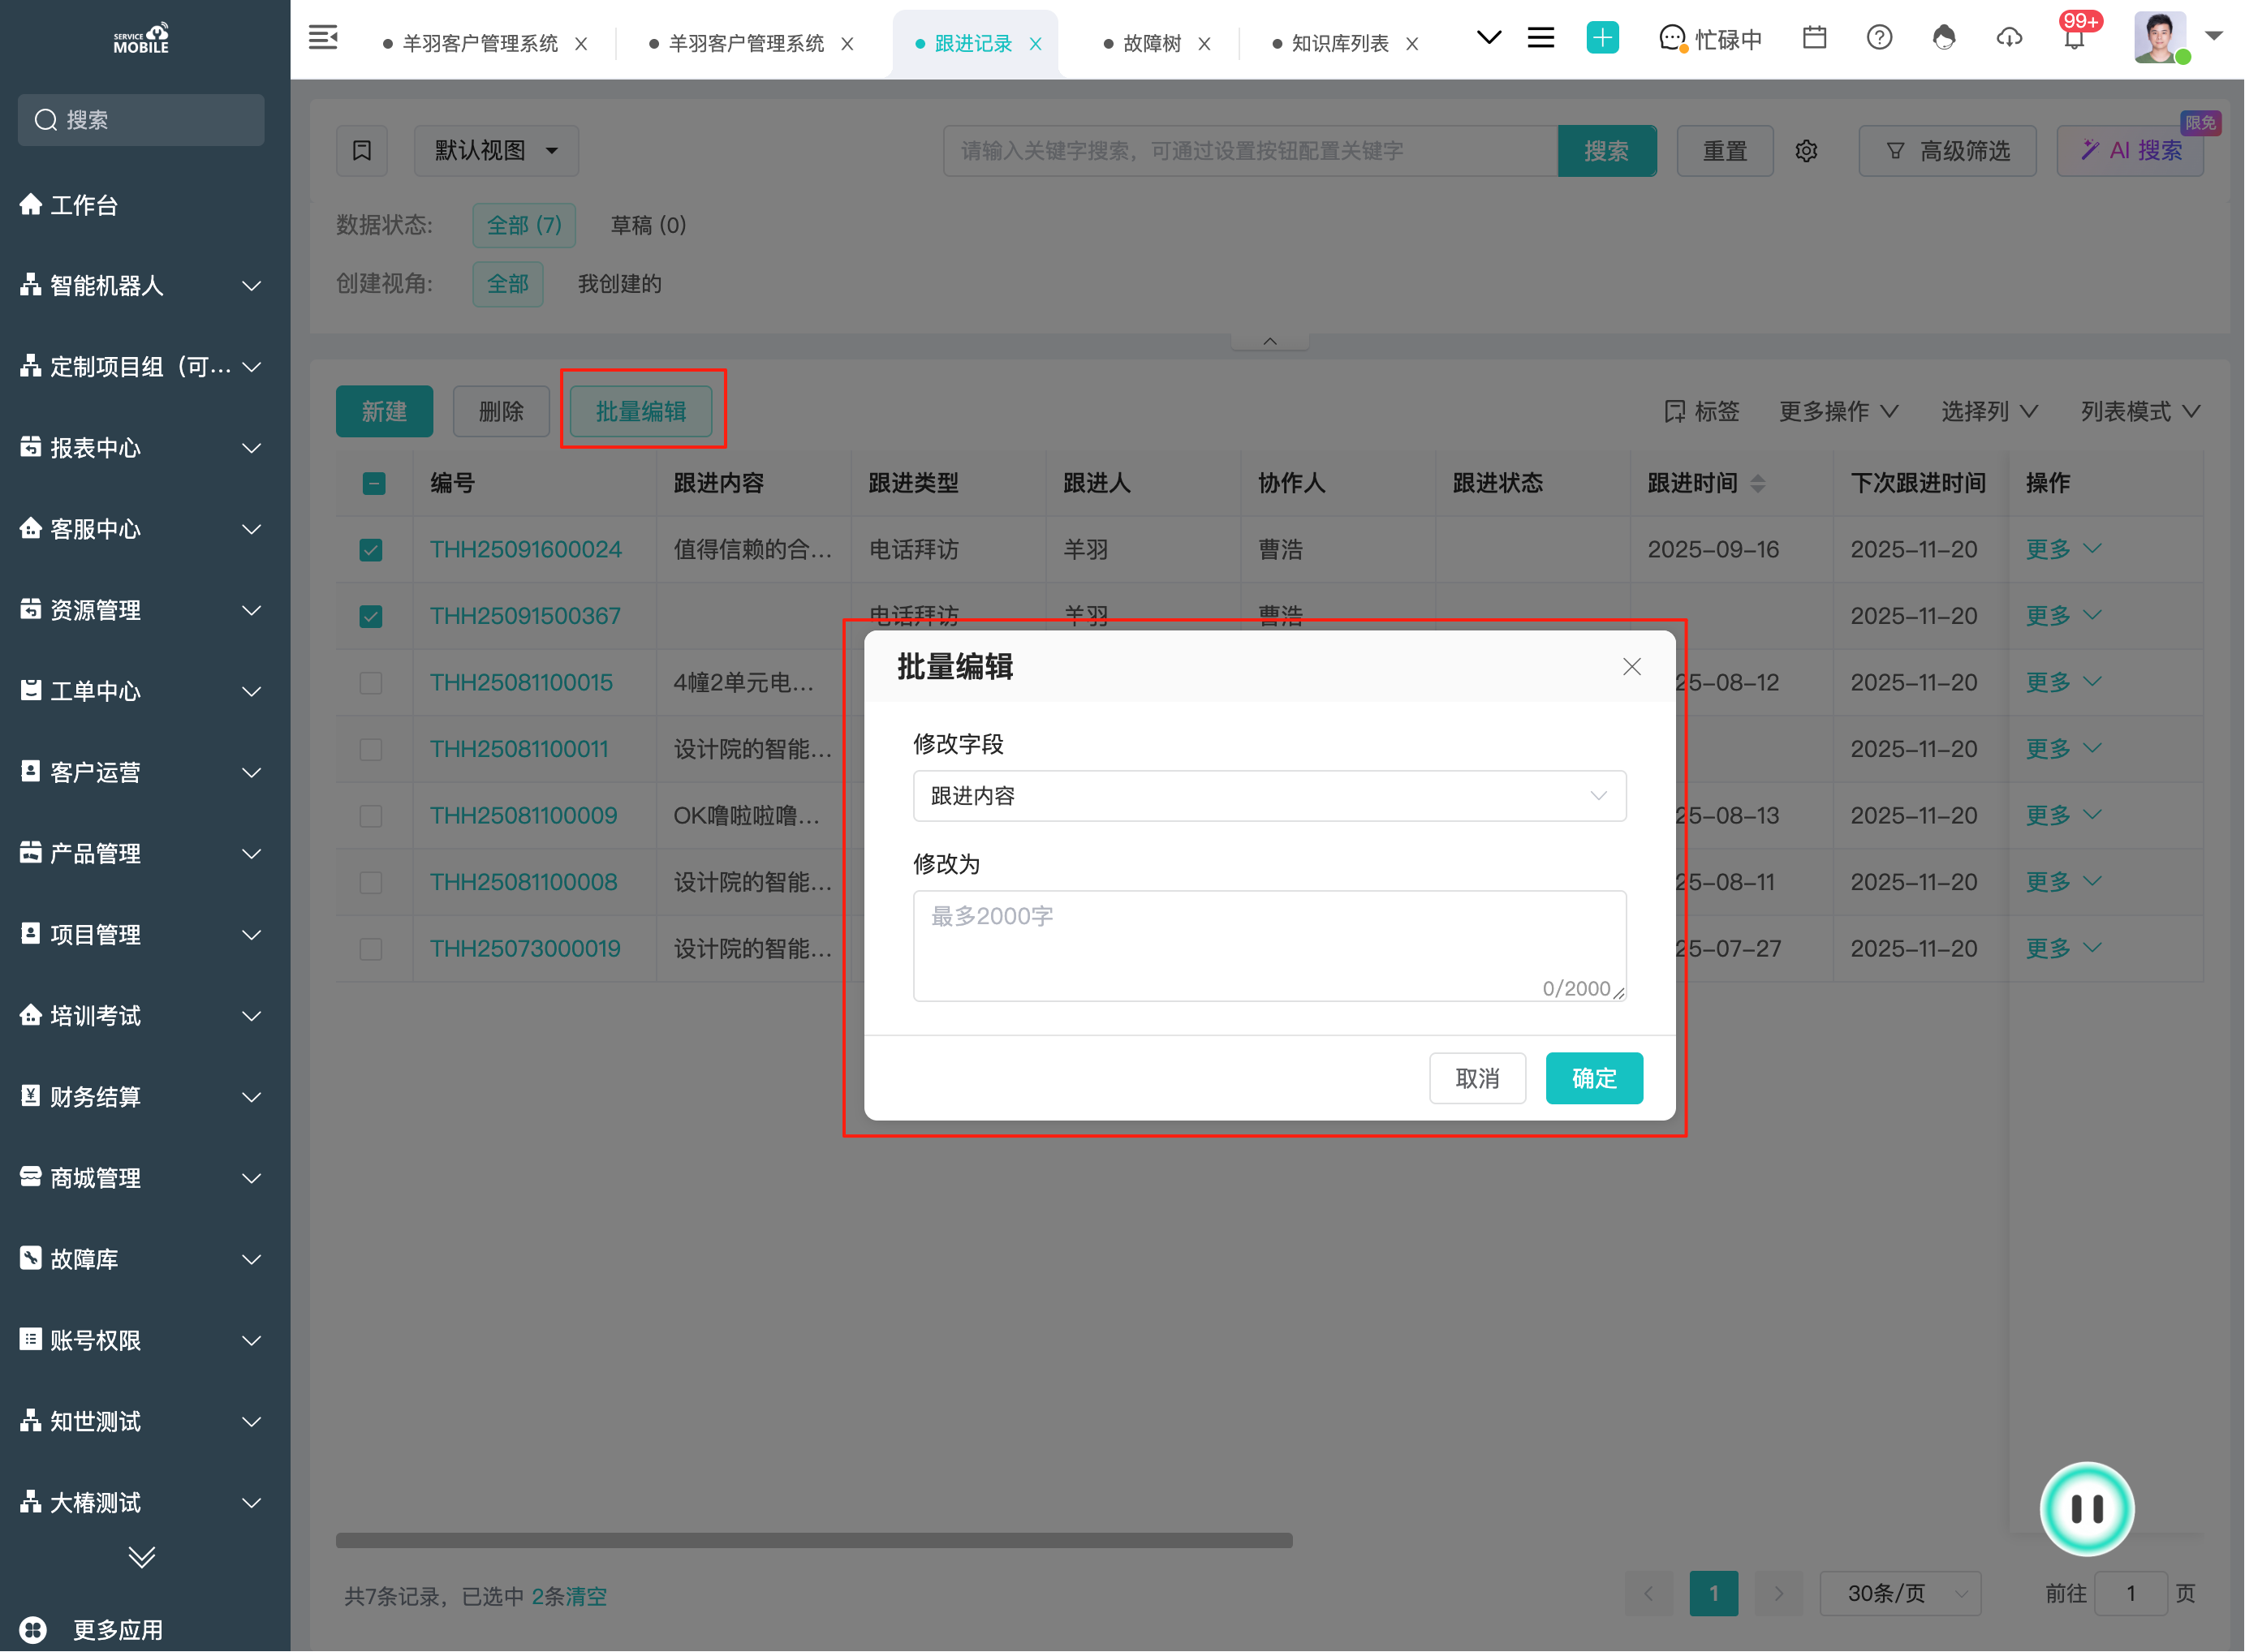2245x1652 pixels.
Task: Expand 智能机器人 sidebar menu
Action: tap(141, 286)
